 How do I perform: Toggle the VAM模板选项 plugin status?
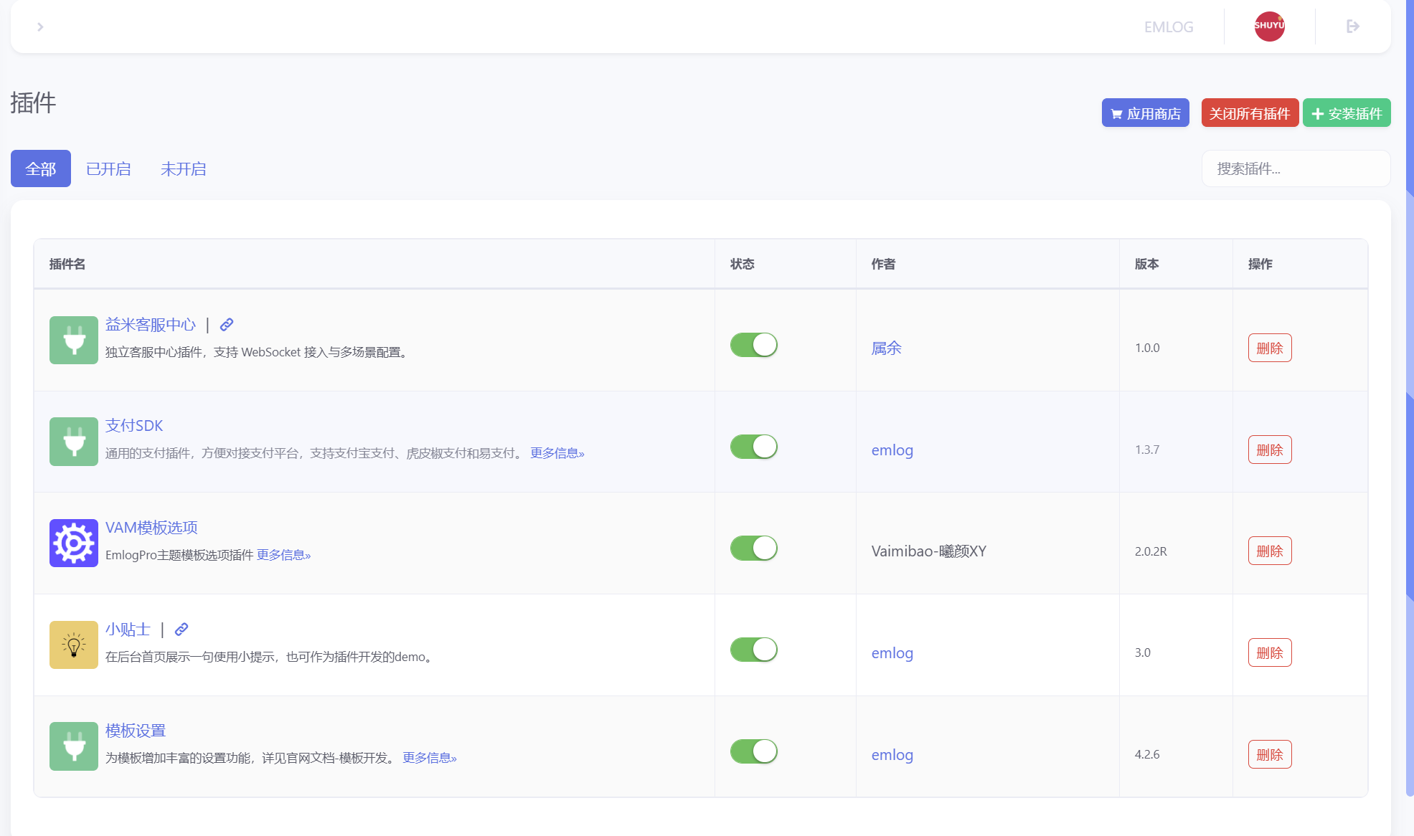coord(753,548)
